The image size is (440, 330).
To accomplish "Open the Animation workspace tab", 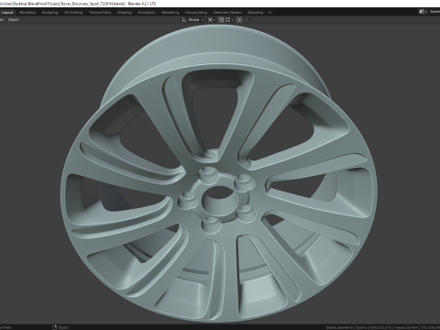I will coord(147,13).
